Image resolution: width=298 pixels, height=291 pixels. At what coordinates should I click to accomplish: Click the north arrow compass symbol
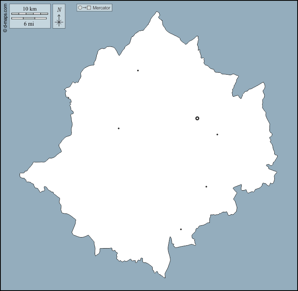59,21
